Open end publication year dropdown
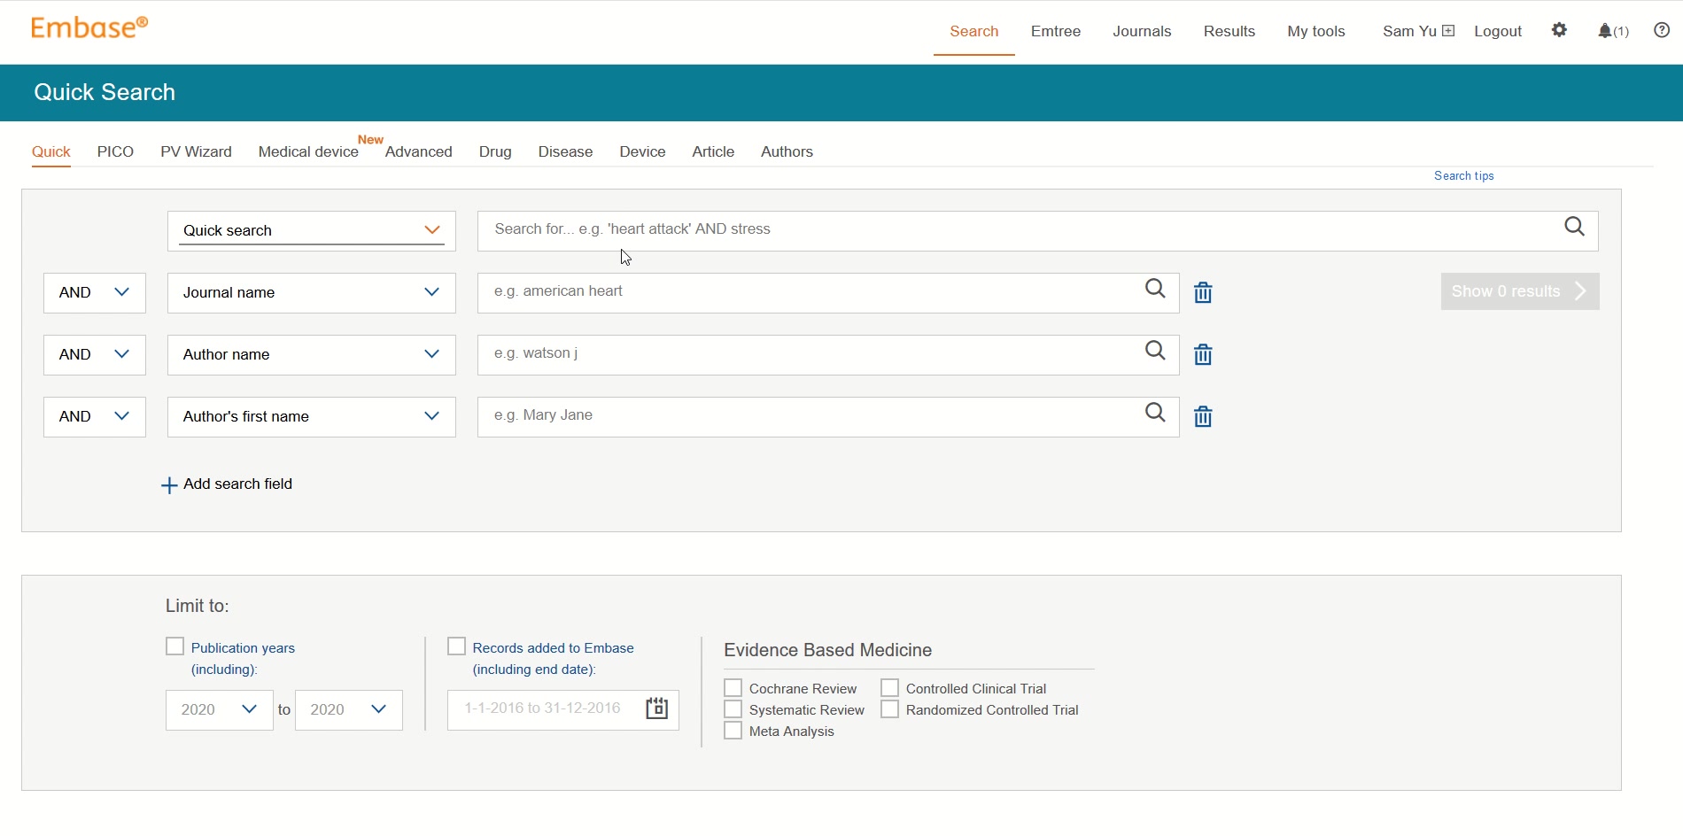1683x836 pixels. click(349, 710)
